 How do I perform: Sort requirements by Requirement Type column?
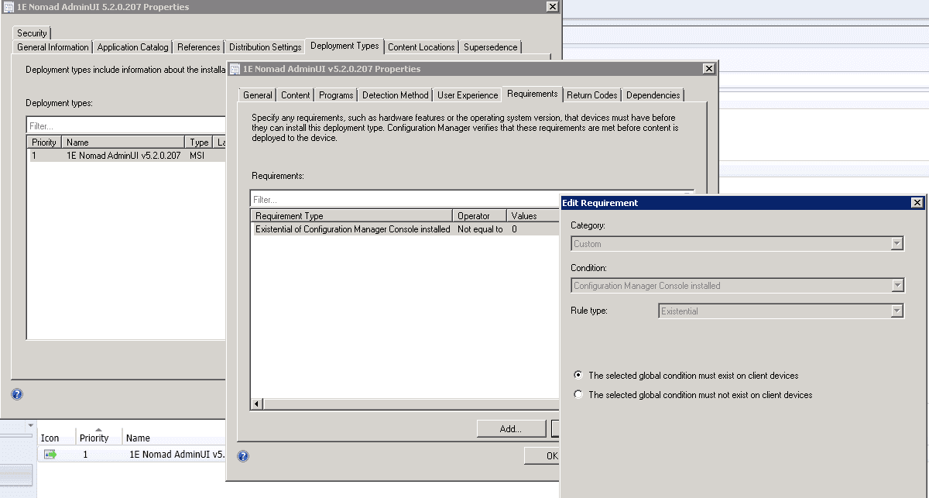point(351,216)
